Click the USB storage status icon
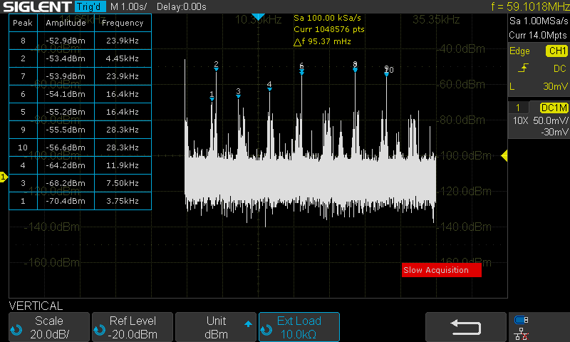Image resolution: width=570 pixels, height=342 pixels. (x=522, y=320)
